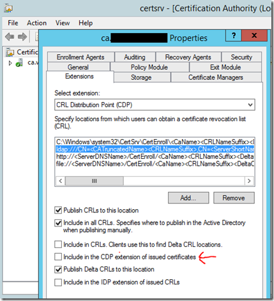Click the Back arrow in certsrv toolbar
Image resolution: width=274 pixels, height=301 pixels.
click(10, 37)
